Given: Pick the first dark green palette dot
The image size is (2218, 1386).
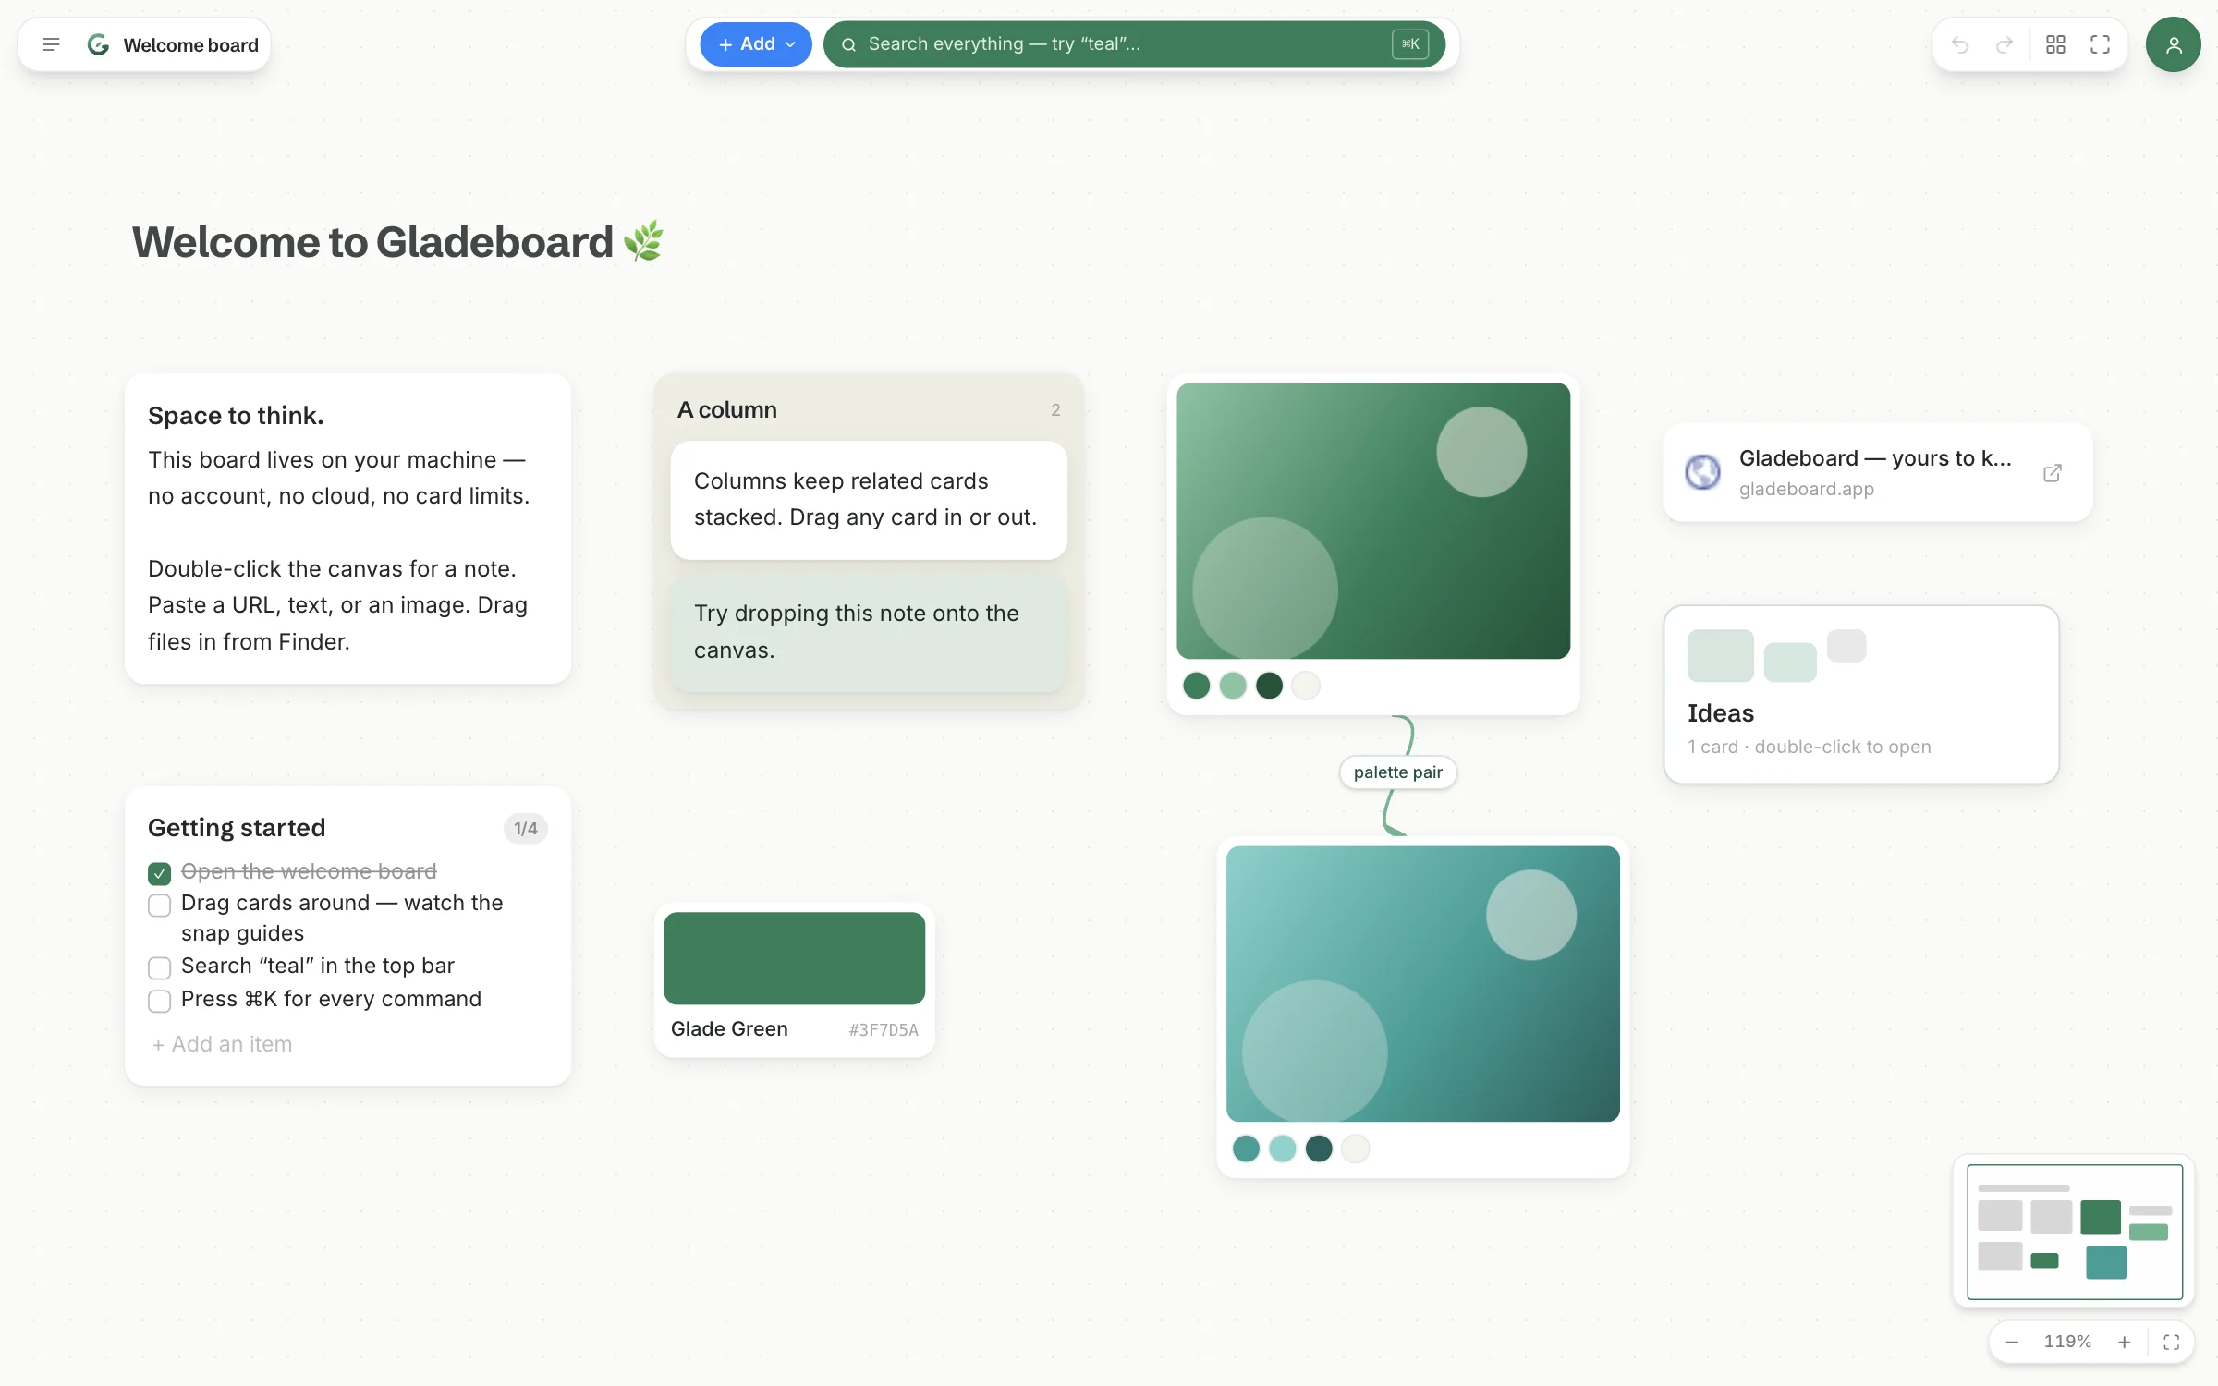Looking at the screenshot, I should (1196, 686).
